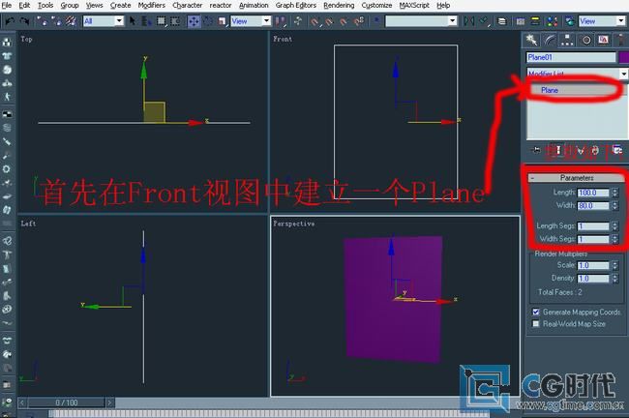Toggle the Angle Snap magnet icon

(329, 21)
